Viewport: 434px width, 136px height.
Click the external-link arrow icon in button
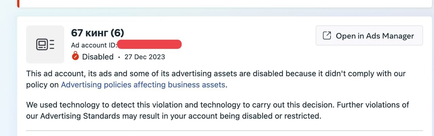click(327, 35)
